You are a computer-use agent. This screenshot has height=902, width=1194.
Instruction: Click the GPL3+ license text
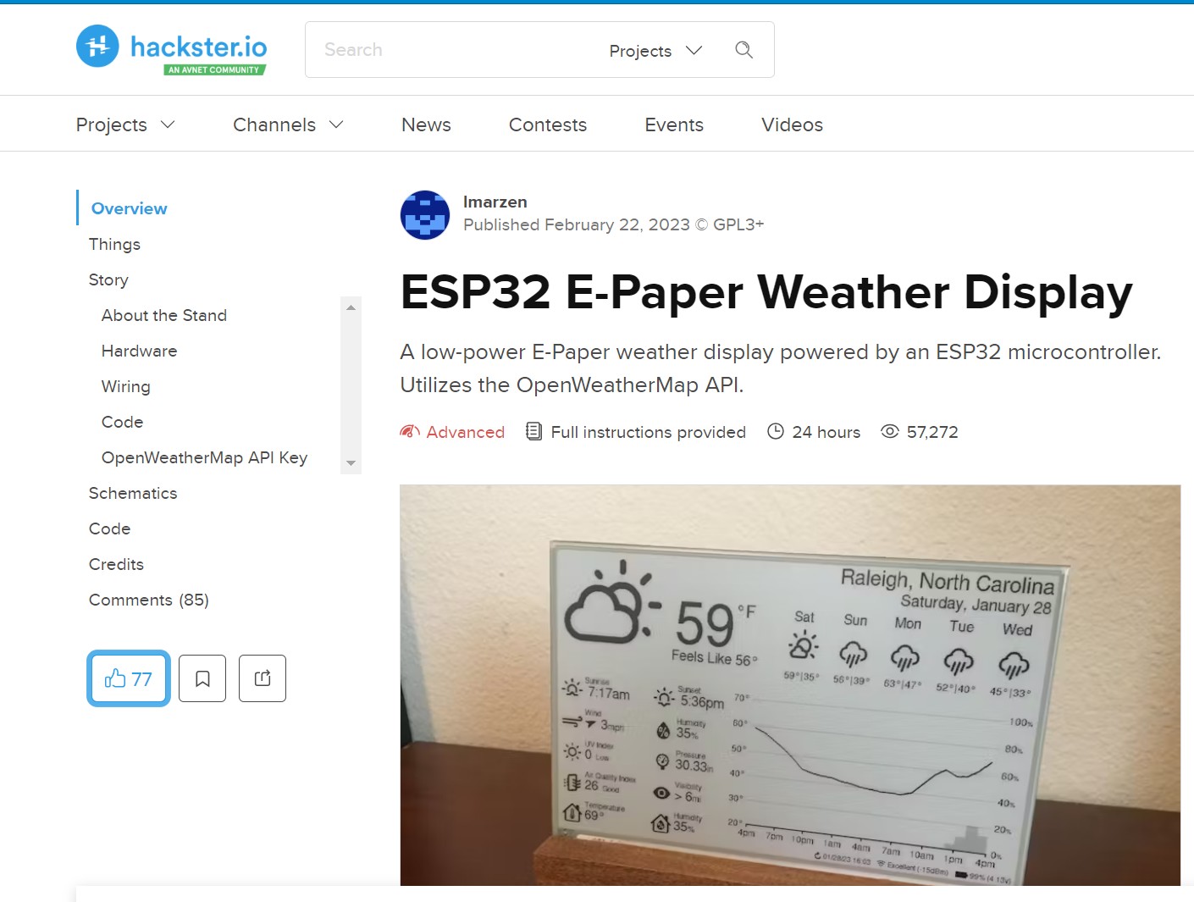738,224
